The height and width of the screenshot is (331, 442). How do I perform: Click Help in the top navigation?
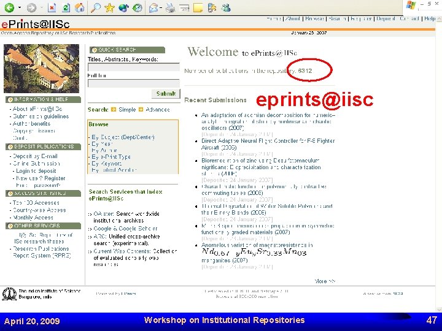click(430, 18)
